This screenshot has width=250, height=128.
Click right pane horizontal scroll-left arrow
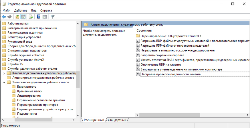pos(137,115)
